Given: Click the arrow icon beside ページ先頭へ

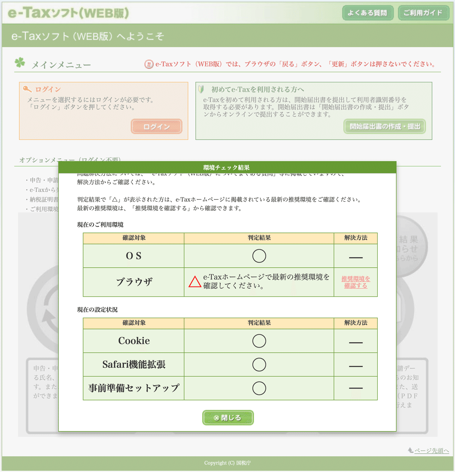Looking at the screenshot, I should pyautogui.click(x=411, y=450).
